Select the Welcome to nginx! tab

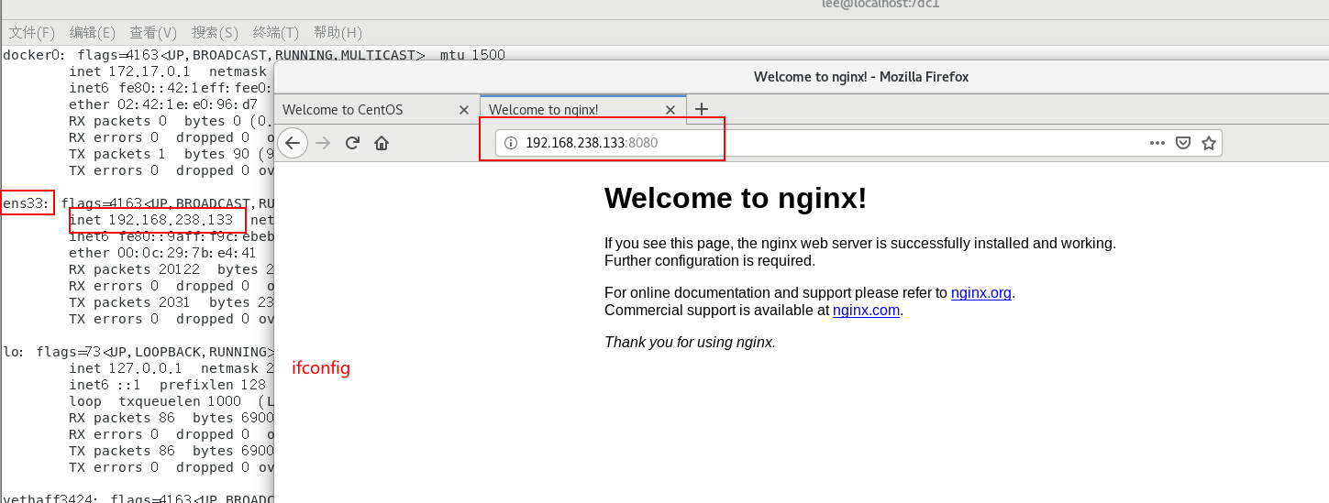pyautogui.click(x=583, y=110)
